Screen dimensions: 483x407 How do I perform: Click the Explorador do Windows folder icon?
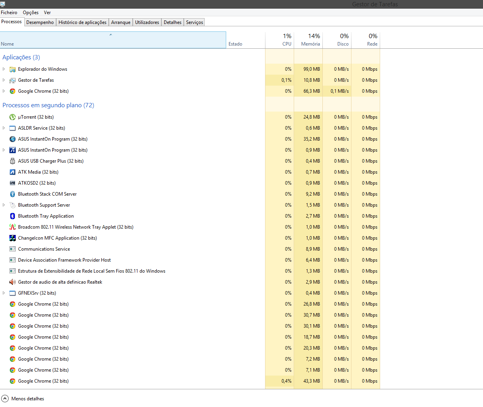pyautogui.click(x=13, y=69)
